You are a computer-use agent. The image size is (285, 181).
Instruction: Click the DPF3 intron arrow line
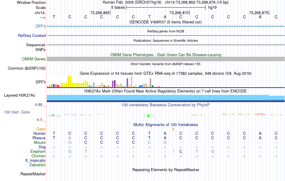166,26
